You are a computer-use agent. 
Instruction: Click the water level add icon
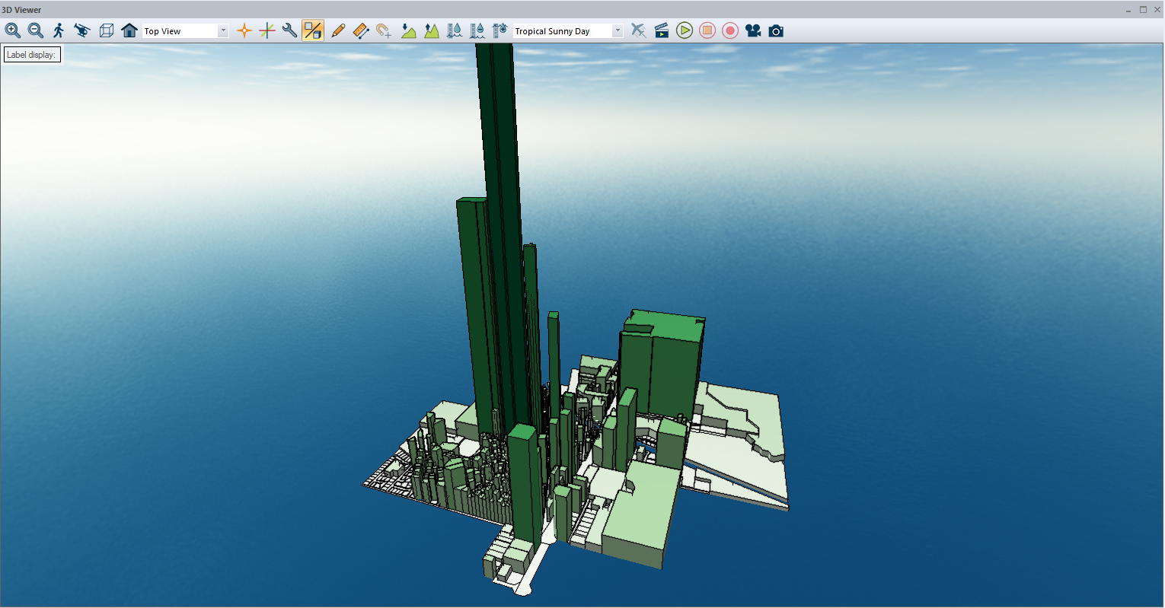(x=500, y=30)
